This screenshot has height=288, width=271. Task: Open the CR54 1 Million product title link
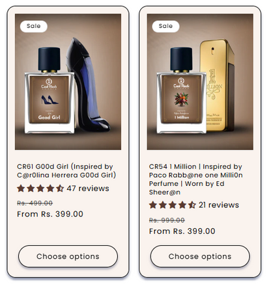click(x=195, y=179)
